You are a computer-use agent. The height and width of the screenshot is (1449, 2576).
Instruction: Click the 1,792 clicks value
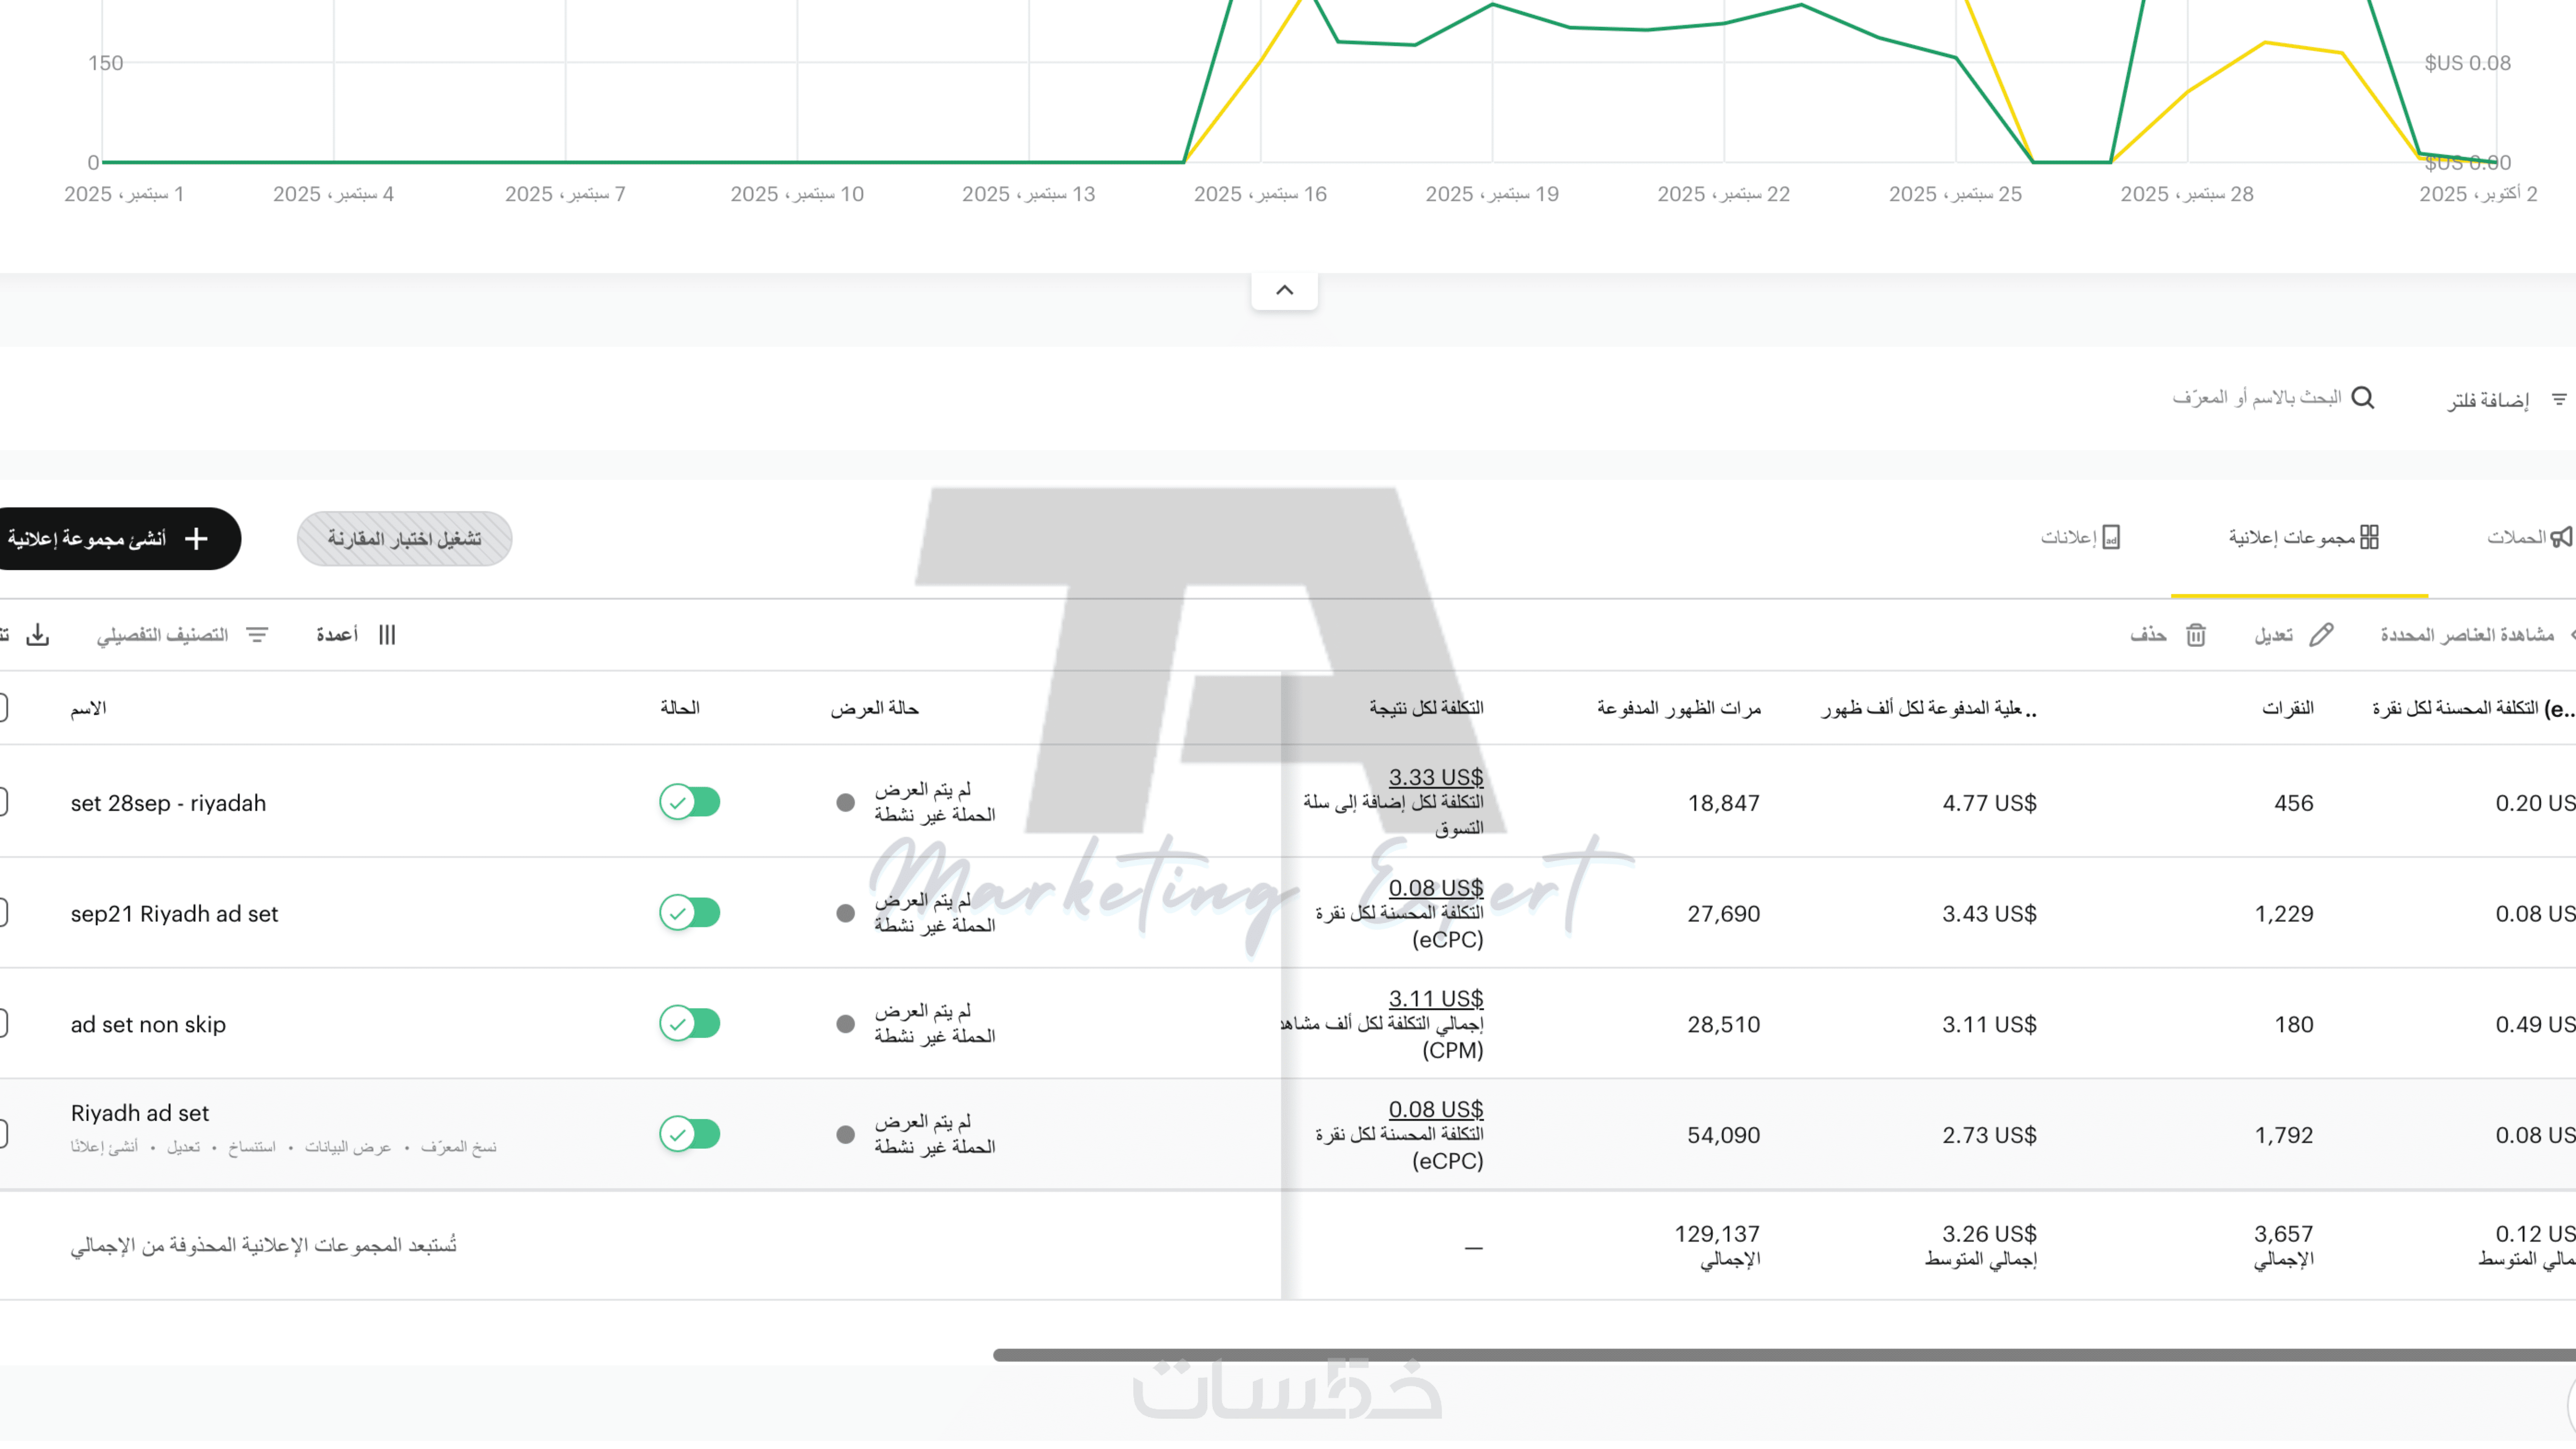coord(2284,1135)
